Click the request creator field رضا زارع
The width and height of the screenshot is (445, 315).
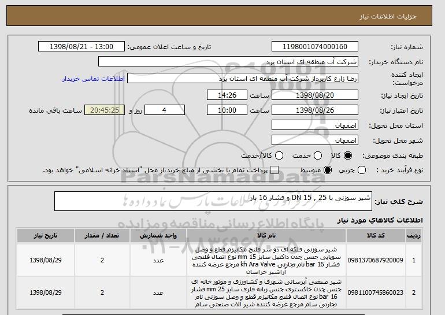point(243,79)
